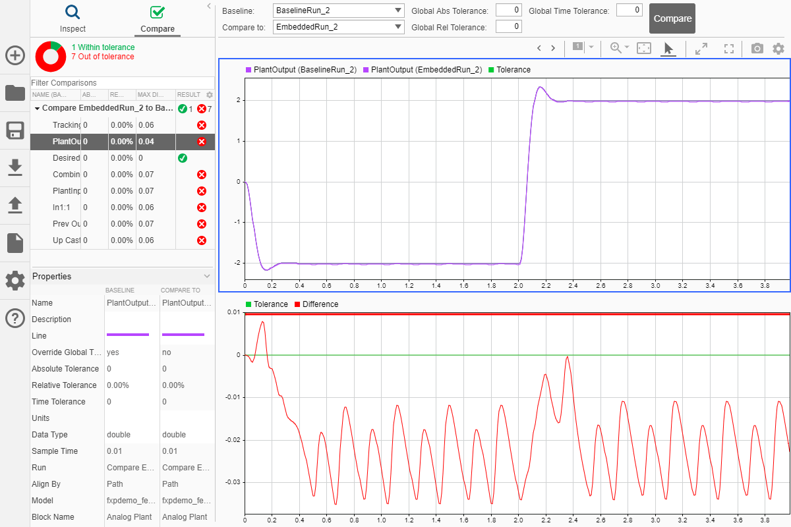791x527 pixels.
Task: Go to the next plot arrow
Action: pos(553,48)
